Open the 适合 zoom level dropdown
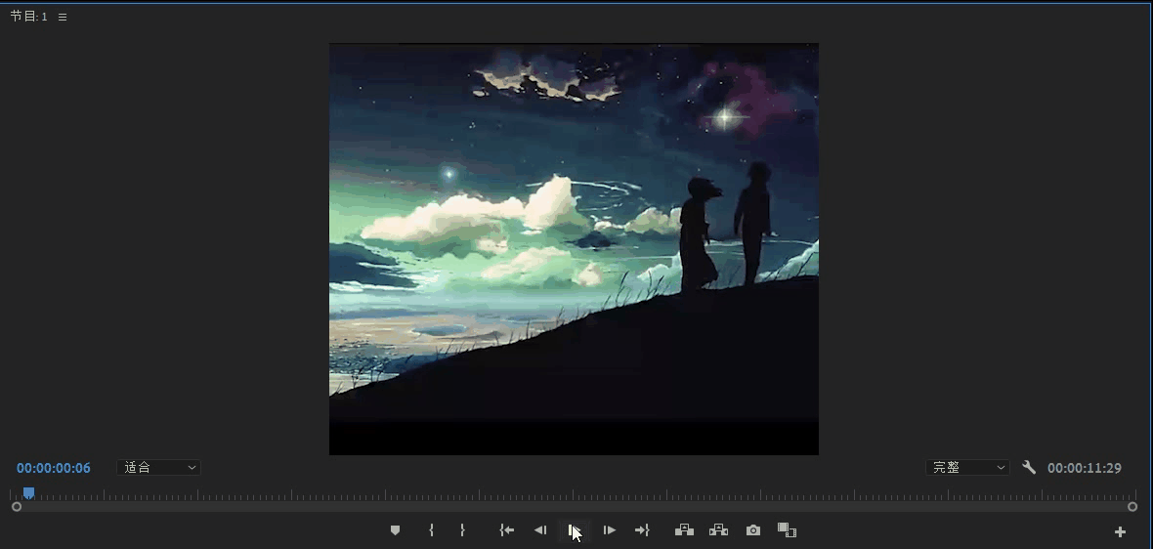 coord(158,468)
